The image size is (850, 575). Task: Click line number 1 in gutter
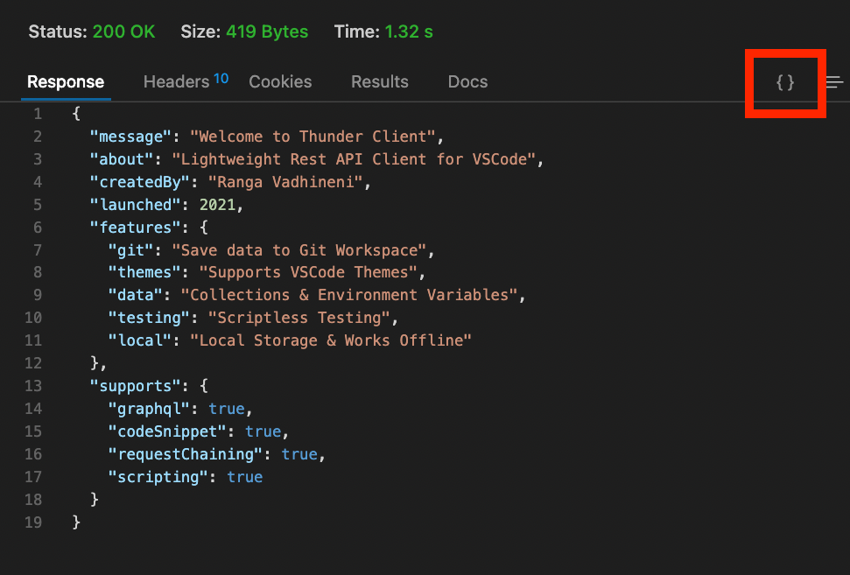(38, 114)
